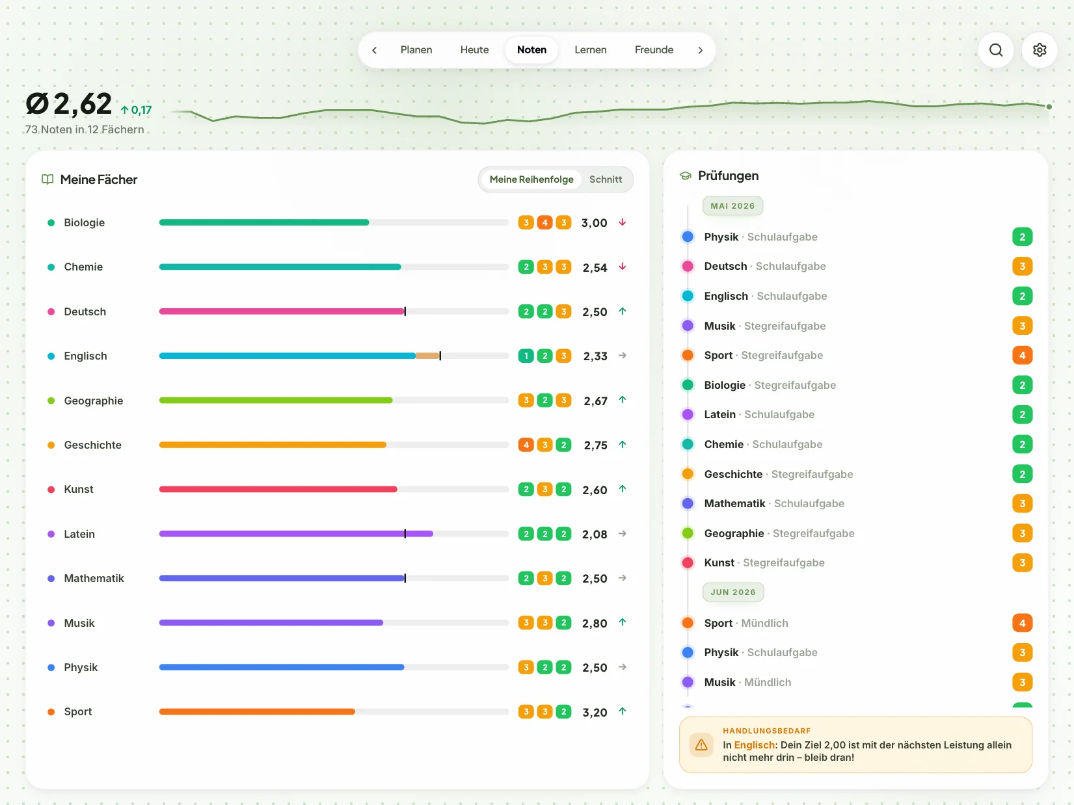Switch to the Planen tab
1074x805 pixels.
(x=416, y=50)
